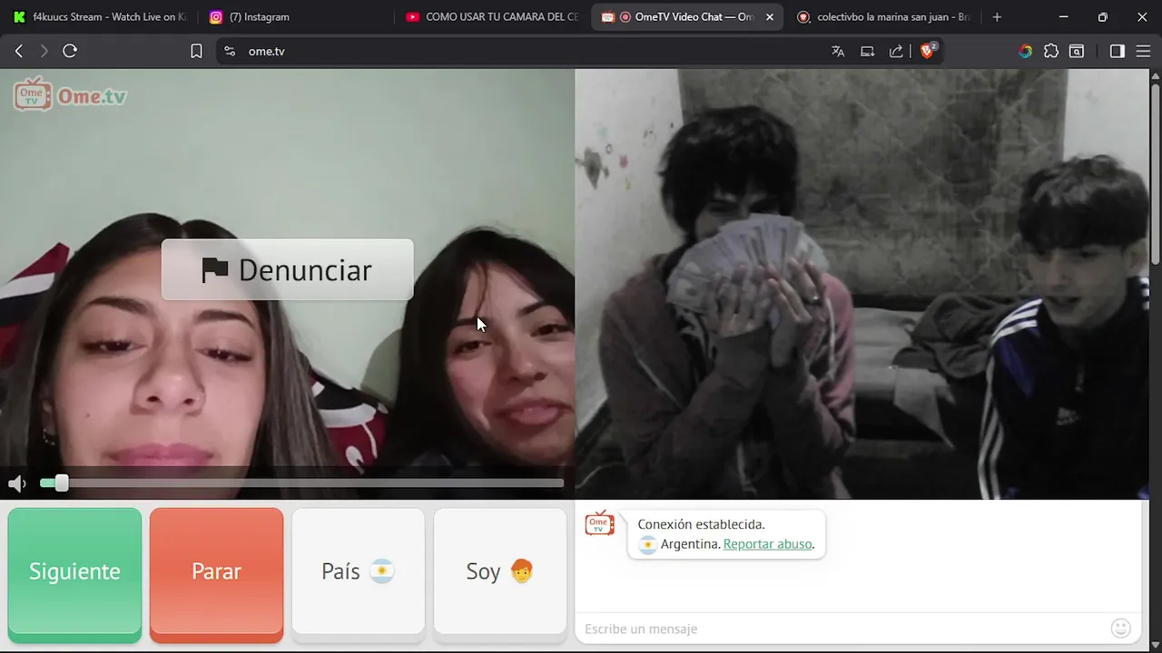Click the cast media icon in address bar
The width and height of the screenshot is (1162, 653).
pos(867,52)
